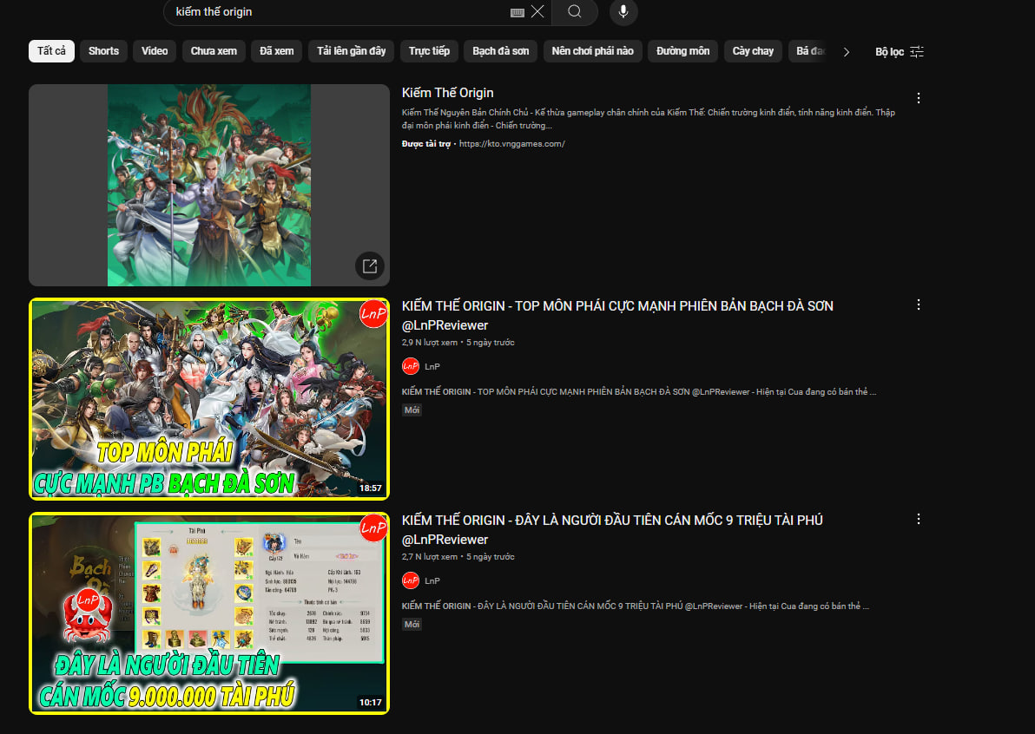Image resolution: width=1035 pixels, height=734 pixels.
Task: Show more filter chips with right chevron
Action: click(847, 51)
